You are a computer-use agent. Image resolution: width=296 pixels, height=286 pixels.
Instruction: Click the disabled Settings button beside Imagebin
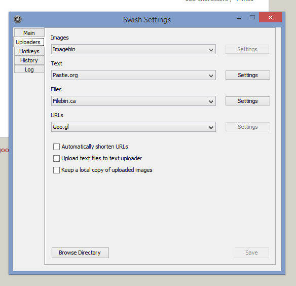(247, 49)
